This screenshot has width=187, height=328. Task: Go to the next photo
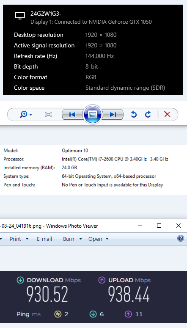113,114
